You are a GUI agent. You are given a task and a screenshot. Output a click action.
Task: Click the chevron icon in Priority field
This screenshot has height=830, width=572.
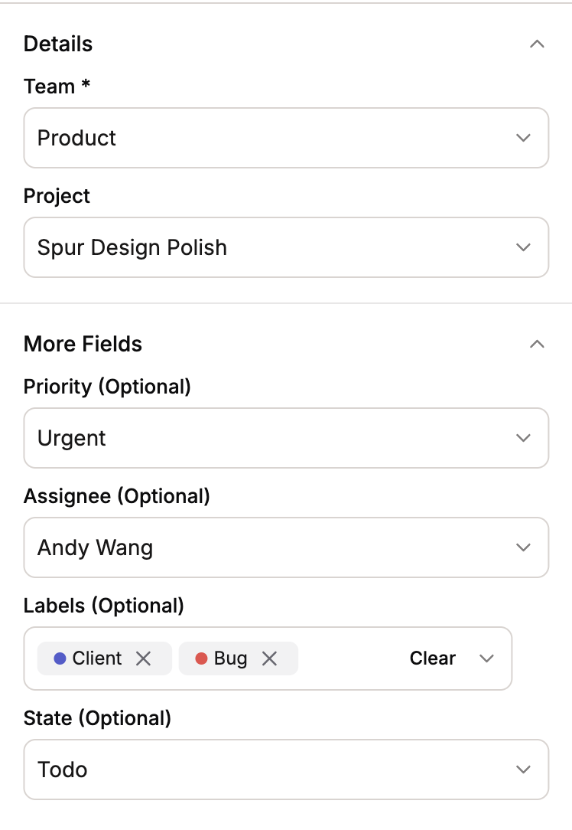(x=523, y=438)
